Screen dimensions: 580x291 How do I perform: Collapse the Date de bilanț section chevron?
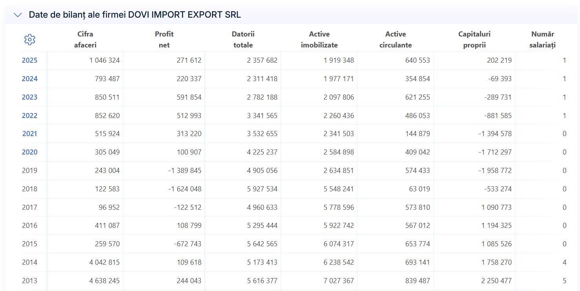coord(18,15)
